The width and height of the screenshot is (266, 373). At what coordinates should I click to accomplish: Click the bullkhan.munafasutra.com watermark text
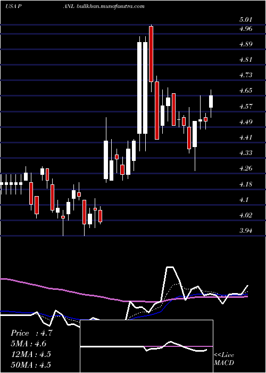click(111, 6)
